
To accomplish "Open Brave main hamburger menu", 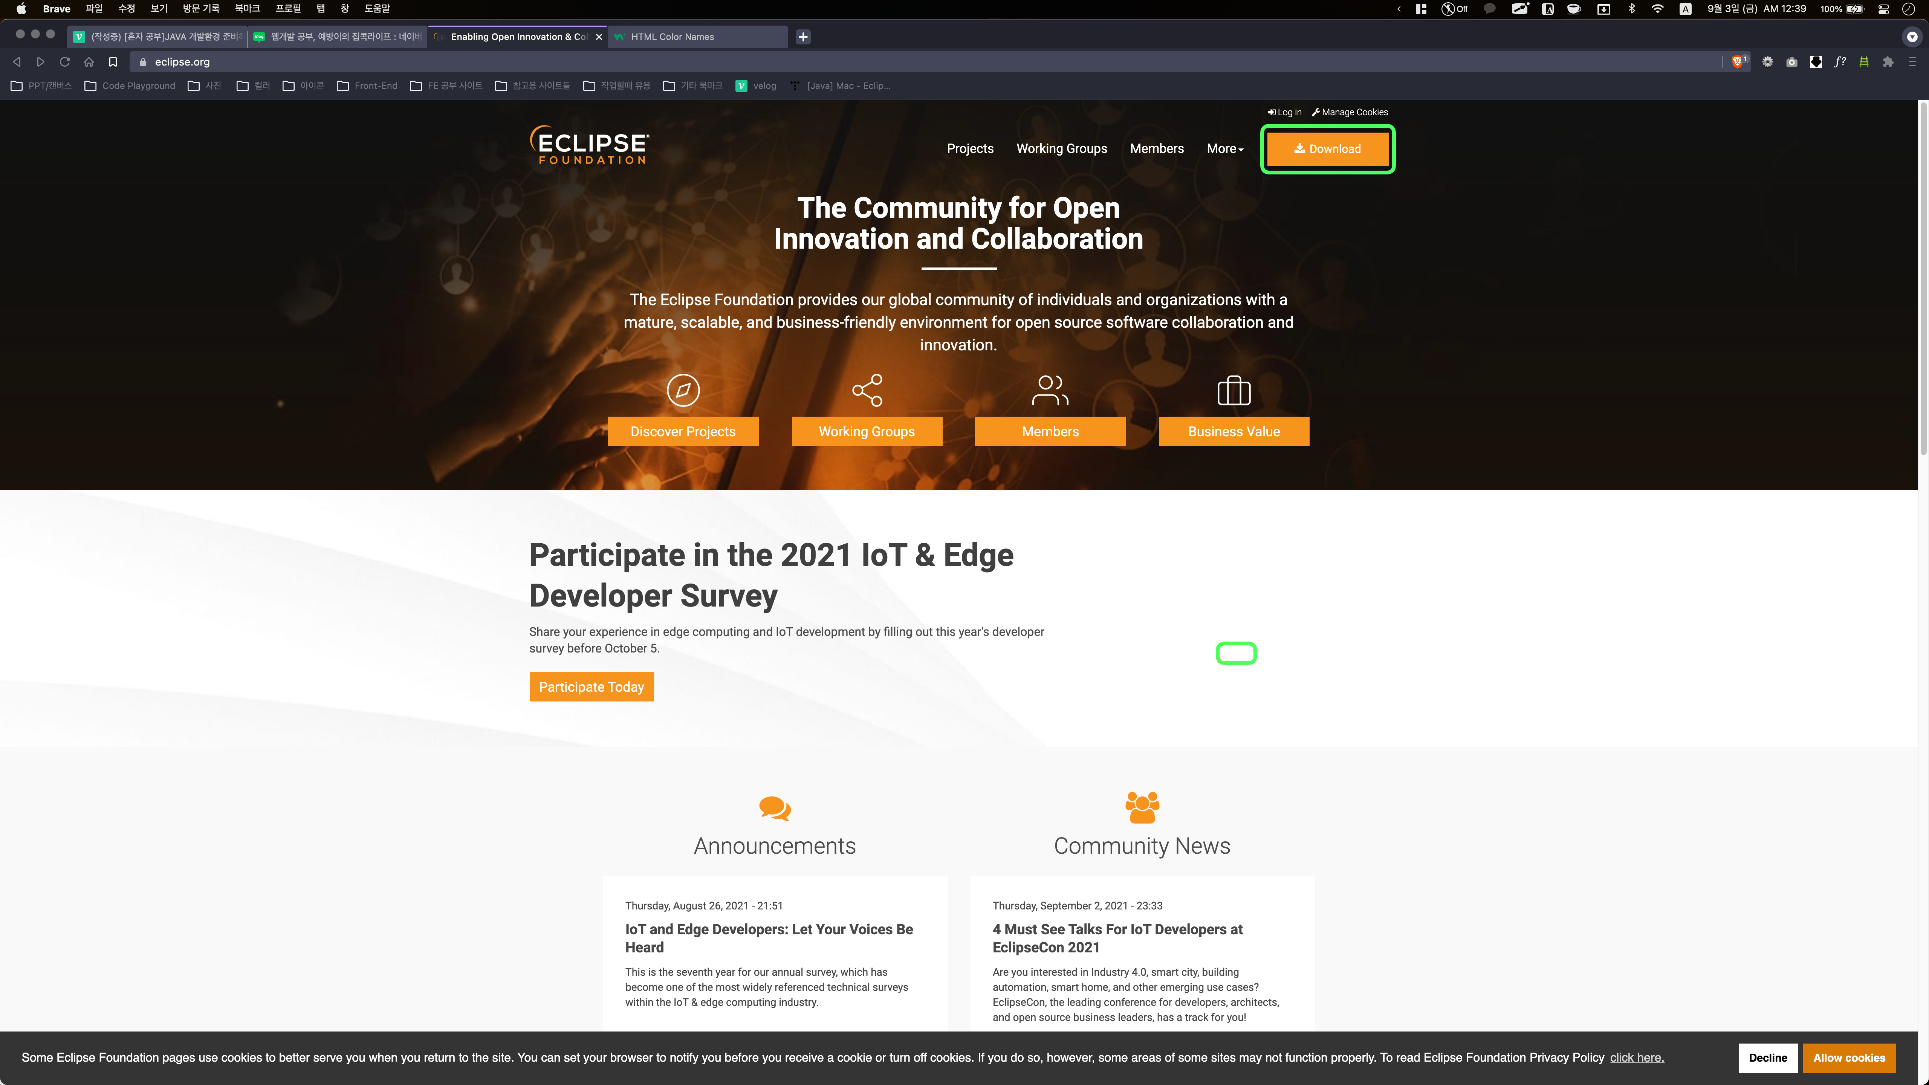I will [x=1912, y=62].
